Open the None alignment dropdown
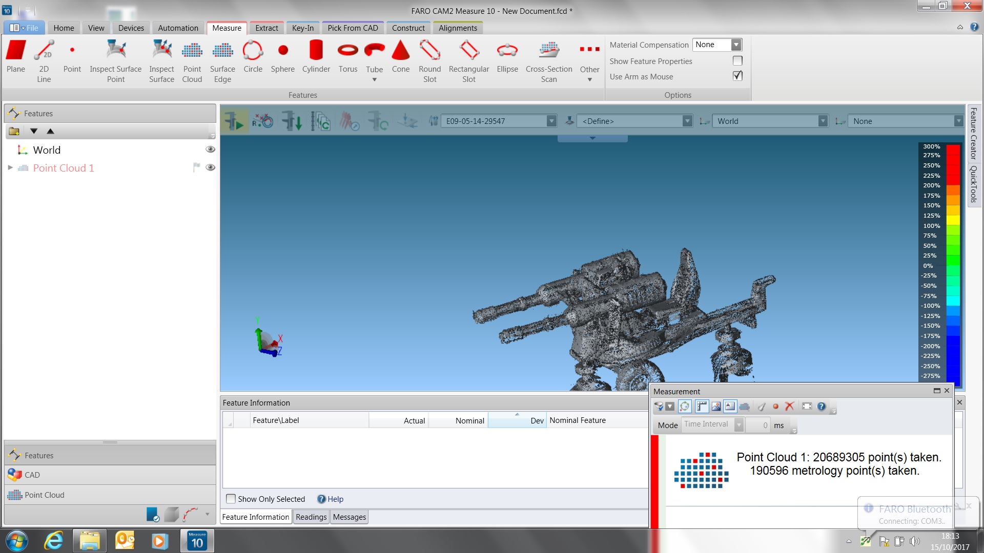This screenshot has height=553, width=984. [x=958, y=121]
